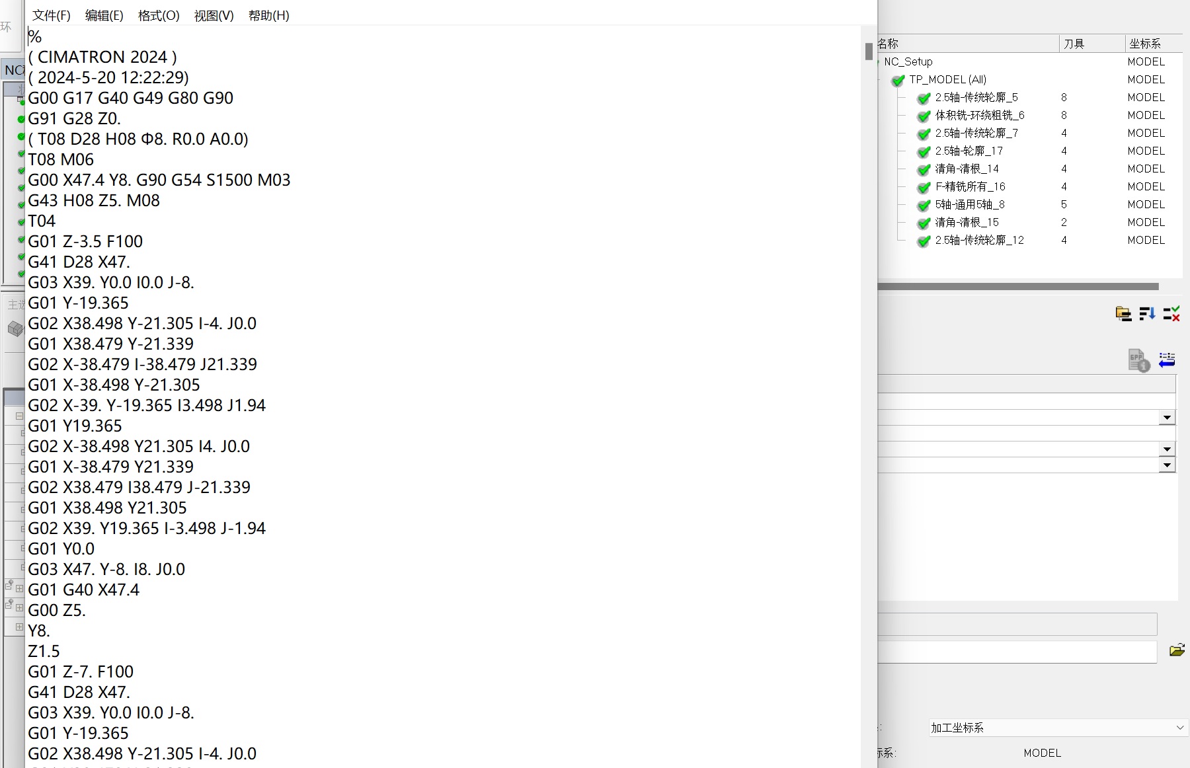
Task: Click the empty path field beside browse icon
Action: 1017,652
